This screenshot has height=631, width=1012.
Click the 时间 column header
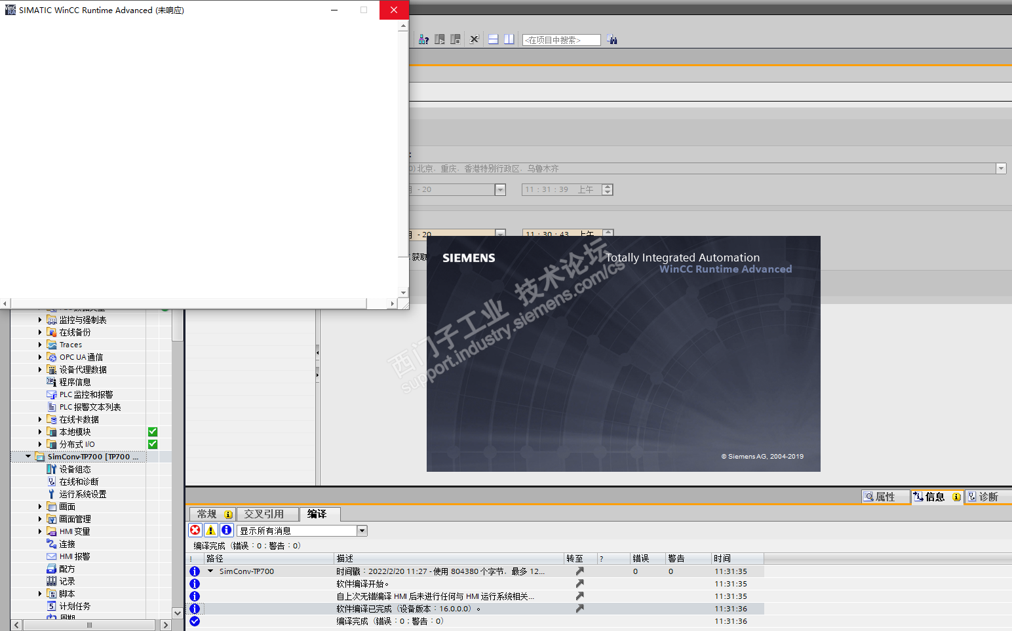[x=737, y=558]
